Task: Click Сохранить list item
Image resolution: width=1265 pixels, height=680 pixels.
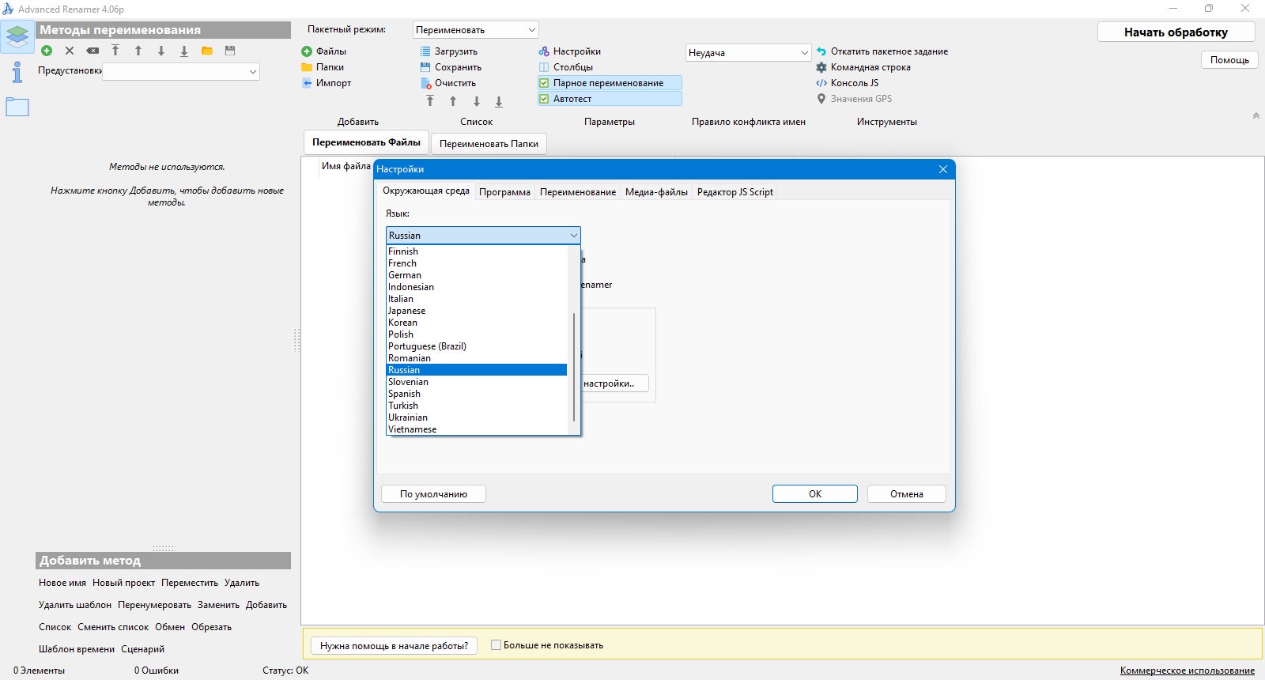Action: 451,67
